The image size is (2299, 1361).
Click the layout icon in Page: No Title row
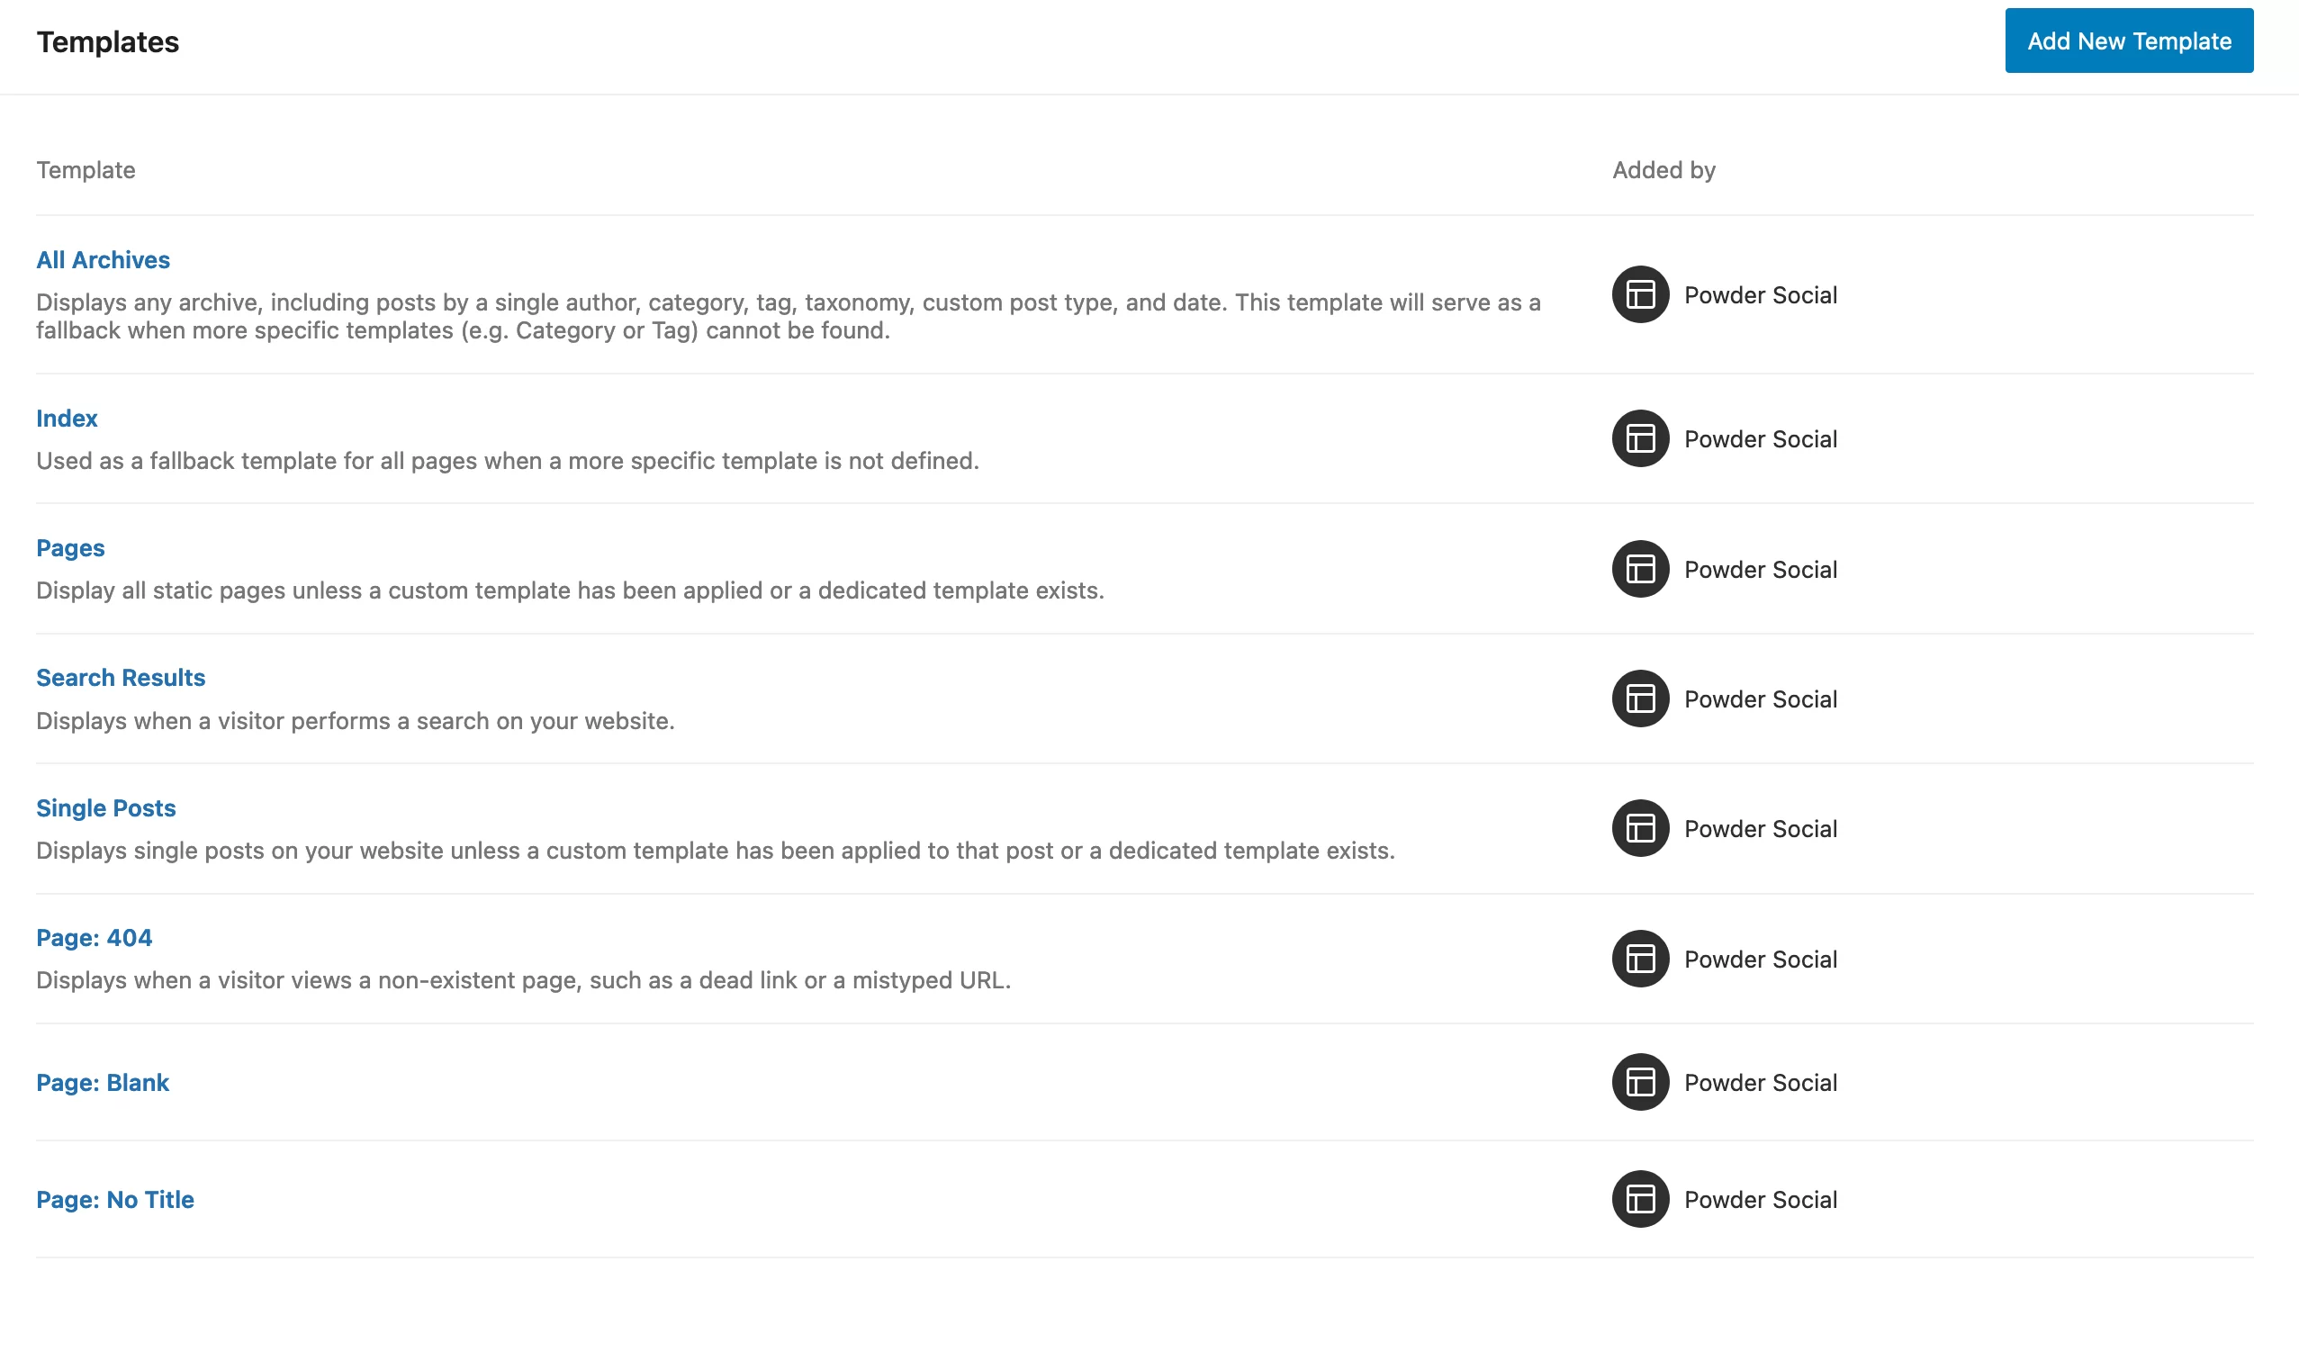coord(1640,1199)
